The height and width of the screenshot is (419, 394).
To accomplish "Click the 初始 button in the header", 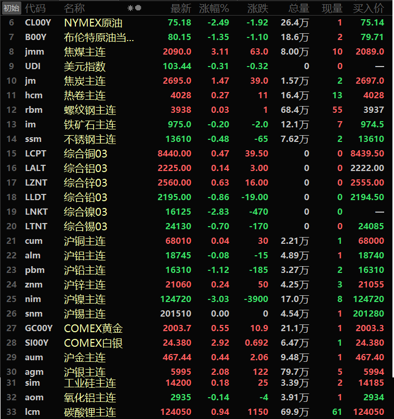I will click(11, 8).
